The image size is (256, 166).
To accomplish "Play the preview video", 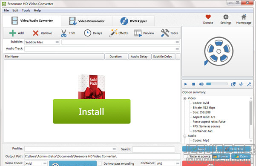I will point(186,84).
